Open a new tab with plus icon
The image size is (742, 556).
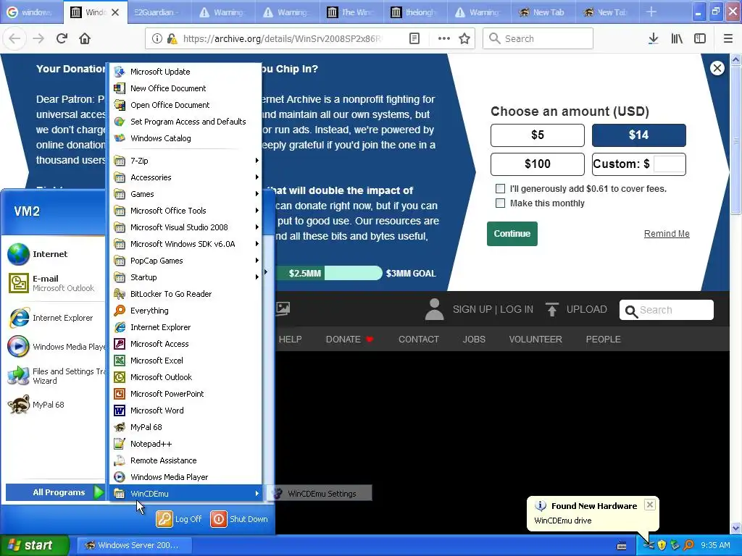click(x=651, y=12)
